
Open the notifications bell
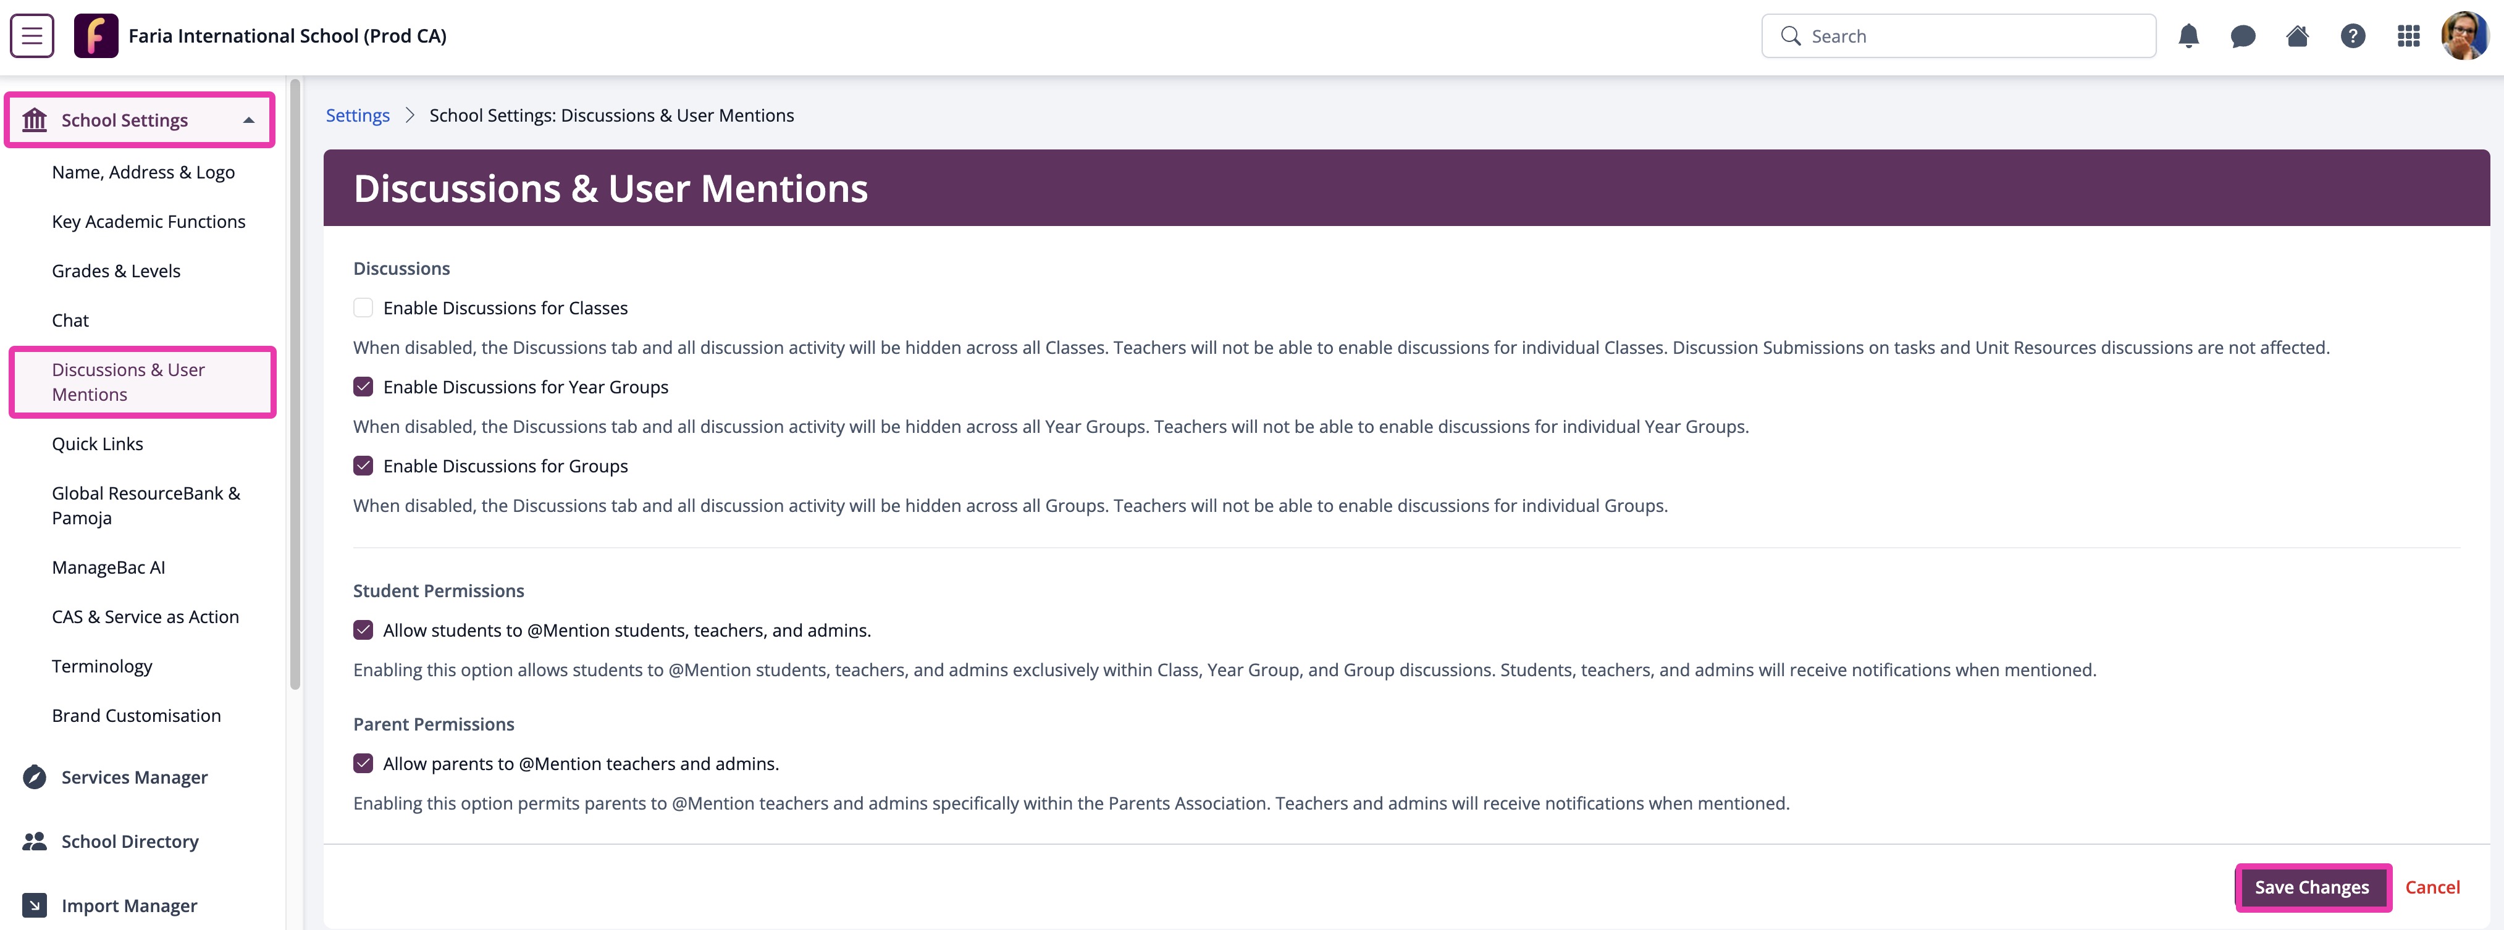(2189, 35)
